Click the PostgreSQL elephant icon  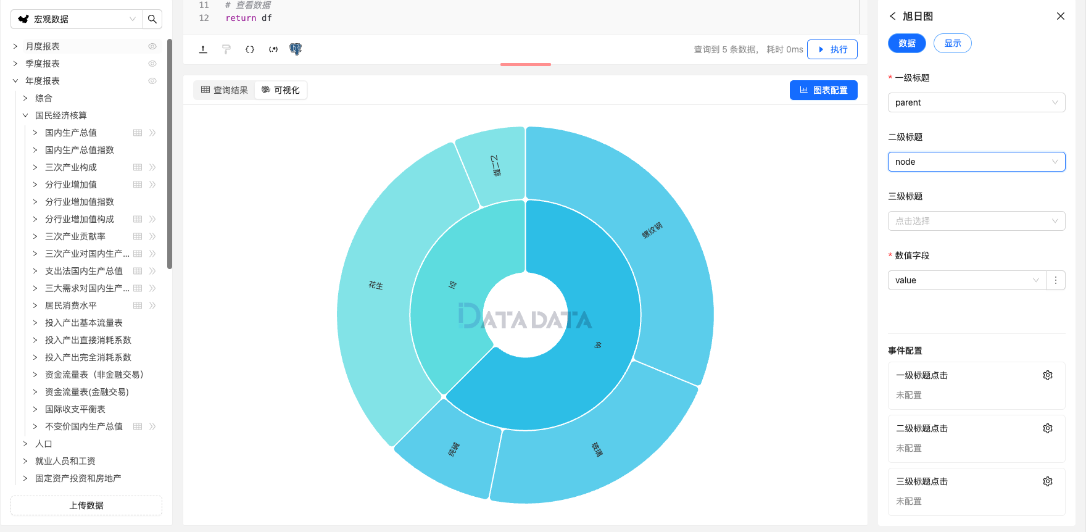[296, 49]
